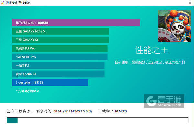The width and height of the screenshot is (194, 127).
Task: Click the download speed 9.16 MB/S
Action: coord(119,111)
